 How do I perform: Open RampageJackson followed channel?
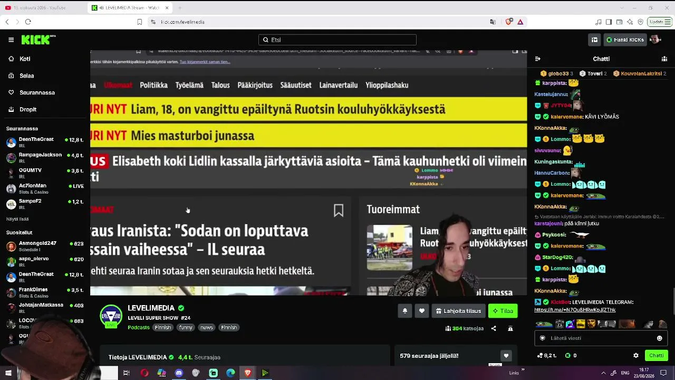click(x=45, y=157)
